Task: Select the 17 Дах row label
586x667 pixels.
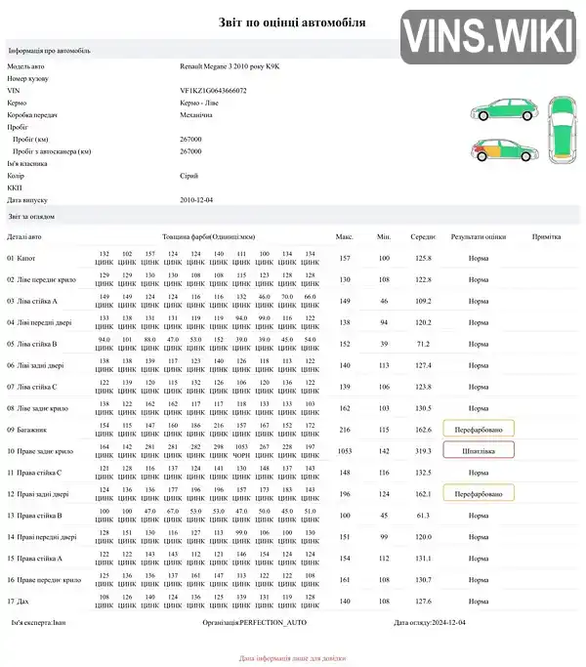Action: [18, 601]
